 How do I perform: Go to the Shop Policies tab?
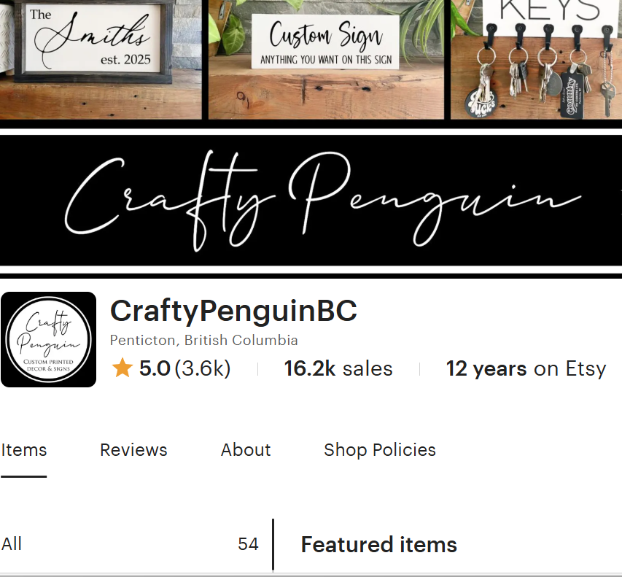(x=380, y=450)
